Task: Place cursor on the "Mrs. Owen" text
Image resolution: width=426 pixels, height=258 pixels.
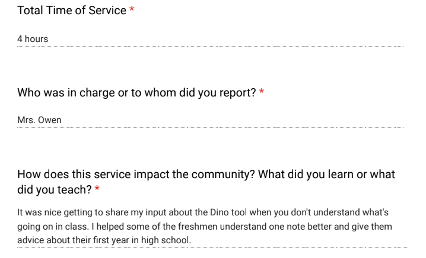Action: coord(39,121)
